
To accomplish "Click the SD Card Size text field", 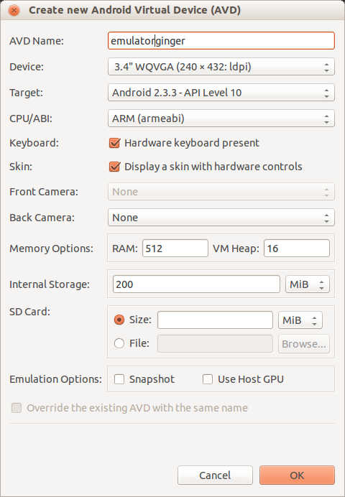I will point(215,320).
